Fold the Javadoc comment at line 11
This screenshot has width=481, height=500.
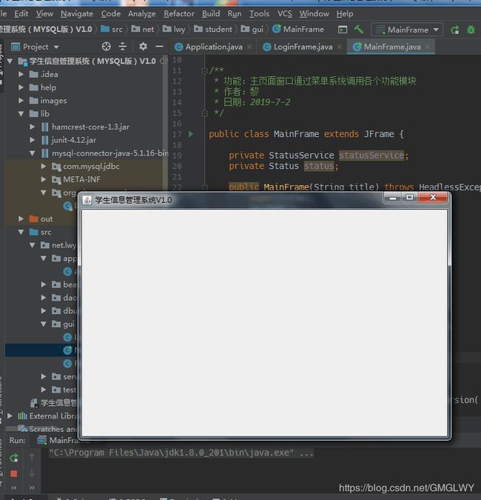point(205,70)
